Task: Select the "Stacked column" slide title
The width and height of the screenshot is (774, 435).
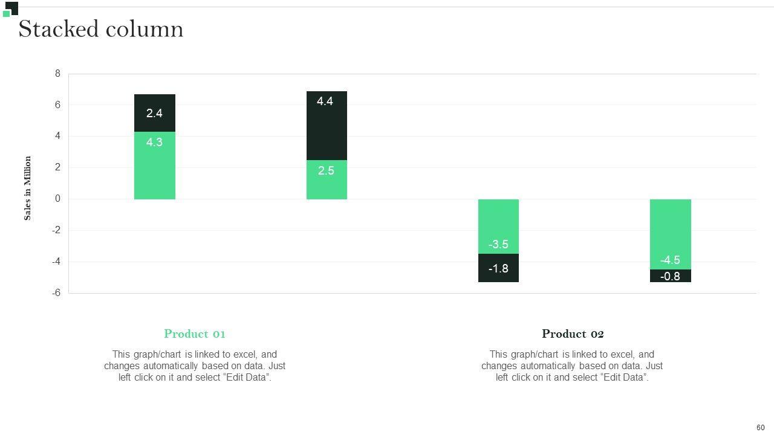Action: click(101, 29)
